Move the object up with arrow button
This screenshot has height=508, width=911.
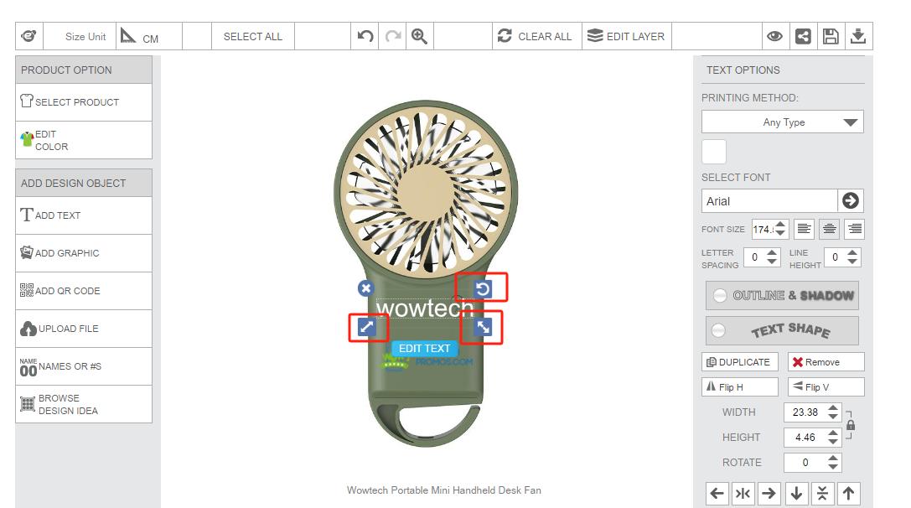[848, 494]
